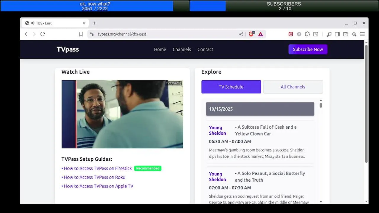Click the live video player

click(x=122, y=114)
